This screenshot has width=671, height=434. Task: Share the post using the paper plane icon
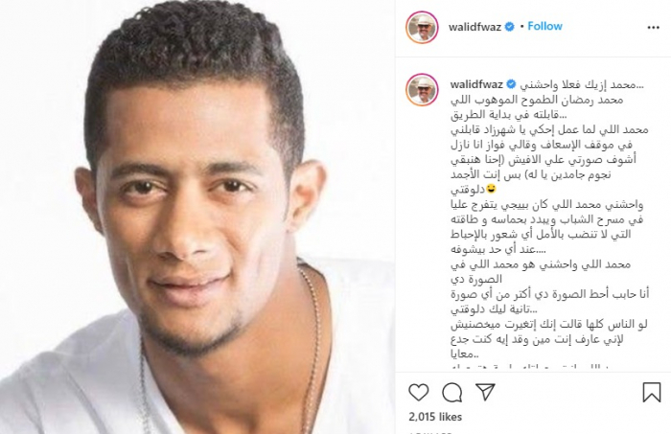point(486,392)
